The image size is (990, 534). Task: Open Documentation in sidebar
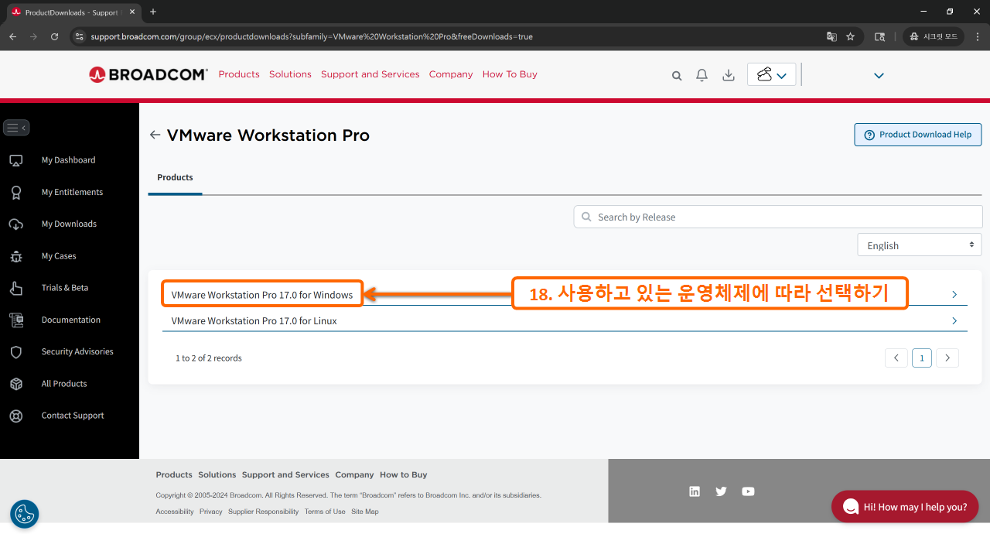(71, 320)
